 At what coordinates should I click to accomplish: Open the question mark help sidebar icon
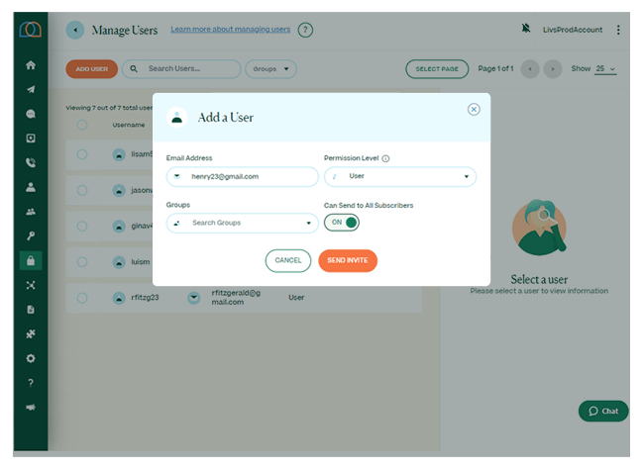[31, 383]
